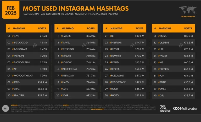Click the Most Used Instagram Hashtags title
The width and height of the screenshot is (201, 122).
tap(76, 9)
